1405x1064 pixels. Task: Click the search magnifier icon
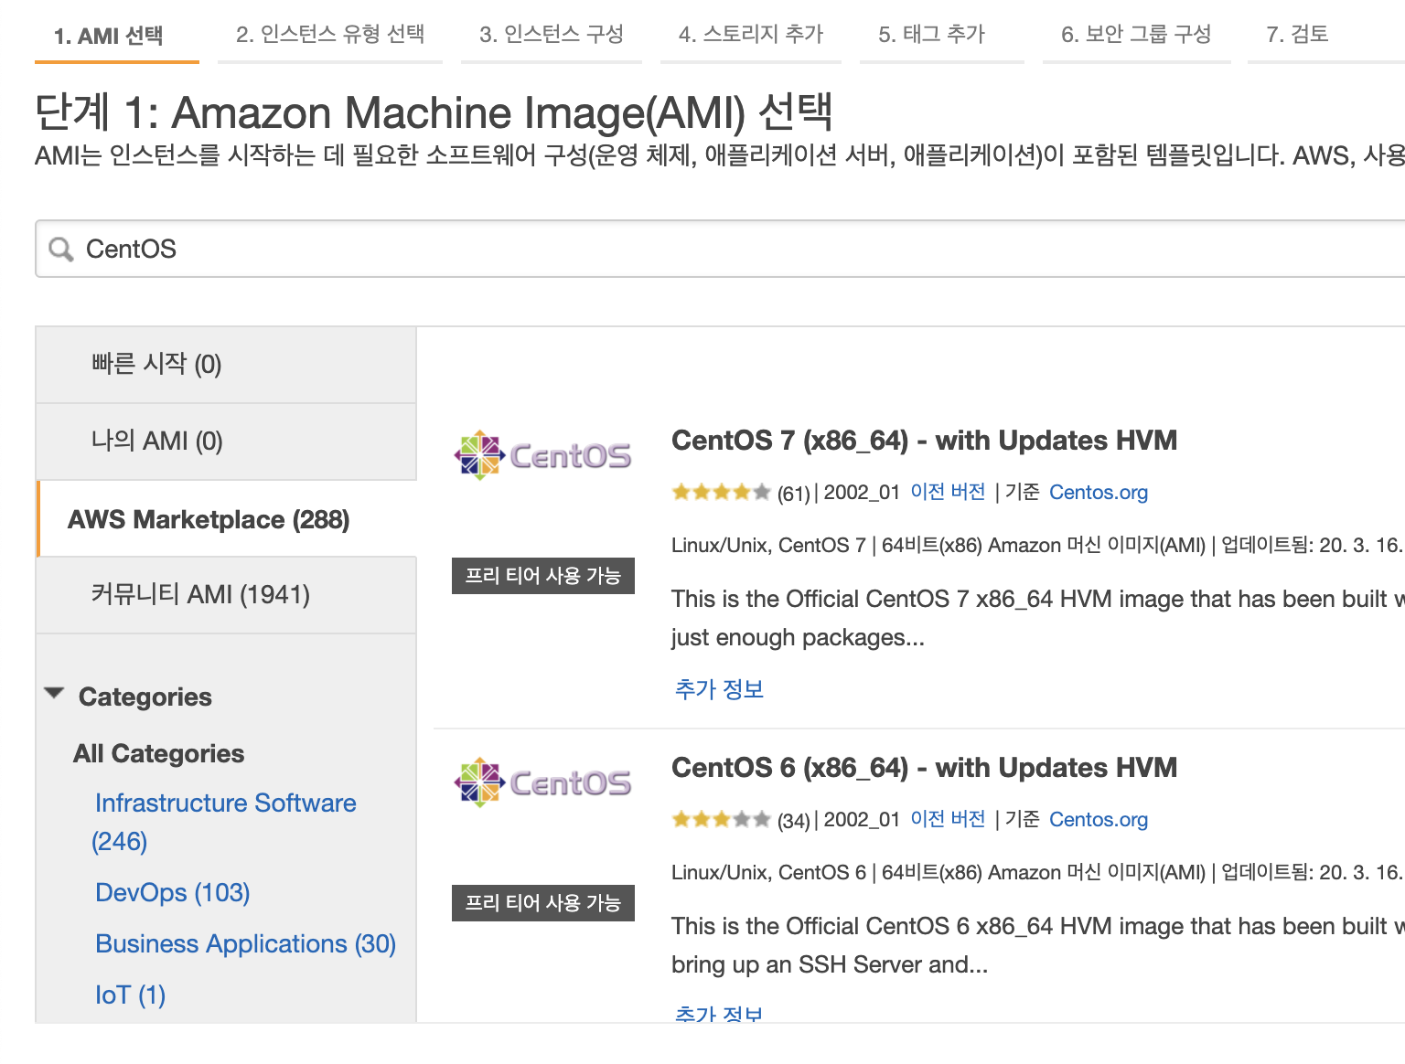(x=61, y=249)
